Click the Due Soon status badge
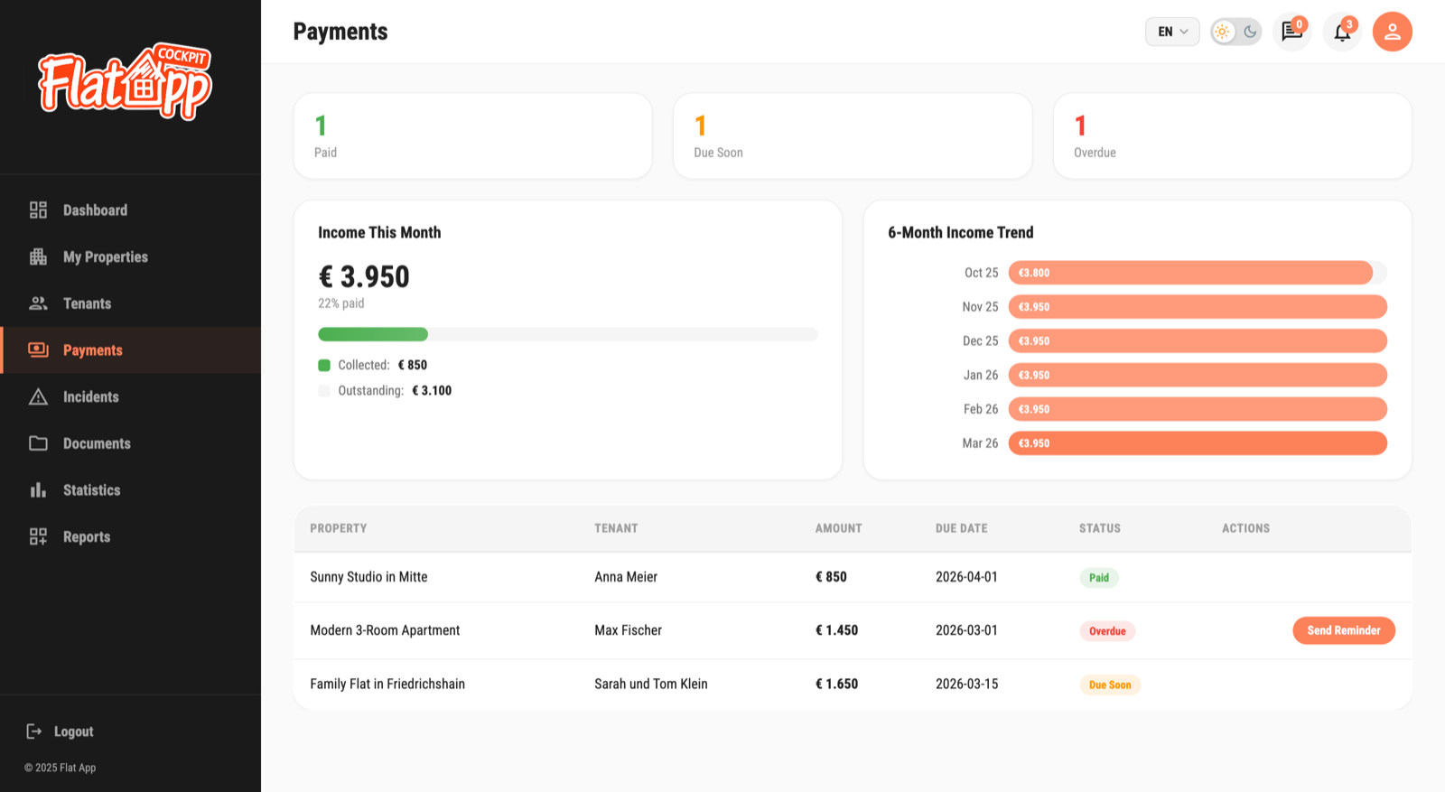This screenshot has width=1445, height=792. click(1110, 685)
